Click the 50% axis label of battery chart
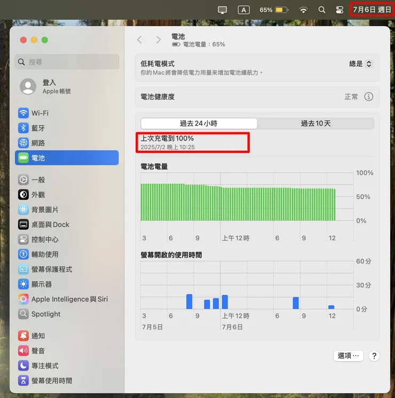395x398 pixels. click(363, 197)
